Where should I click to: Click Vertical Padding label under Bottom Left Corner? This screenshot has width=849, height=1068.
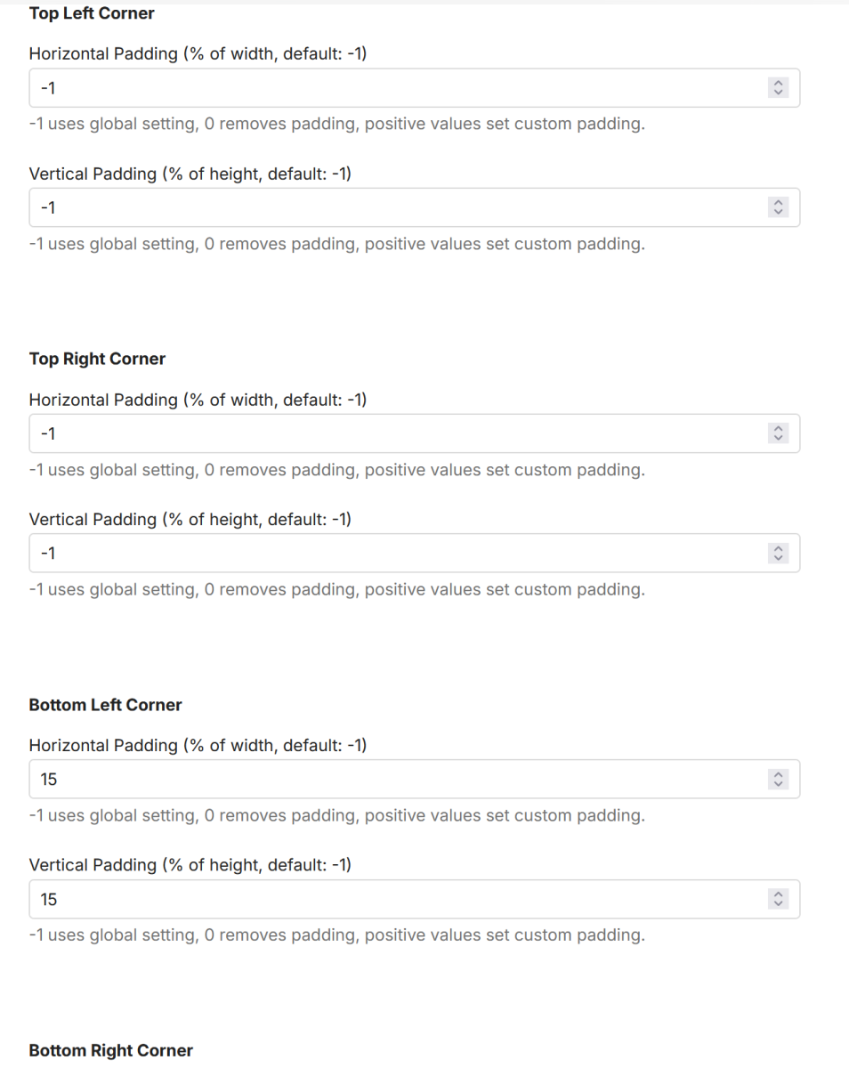[x=190, y=865]
